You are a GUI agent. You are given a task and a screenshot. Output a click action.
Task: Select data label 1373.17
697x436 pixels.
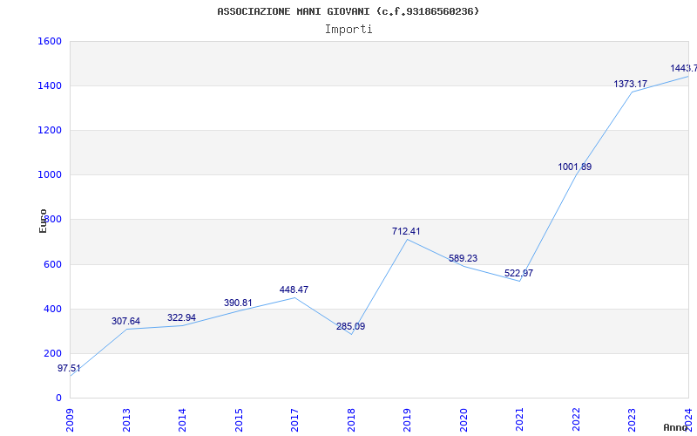point(630,84)
